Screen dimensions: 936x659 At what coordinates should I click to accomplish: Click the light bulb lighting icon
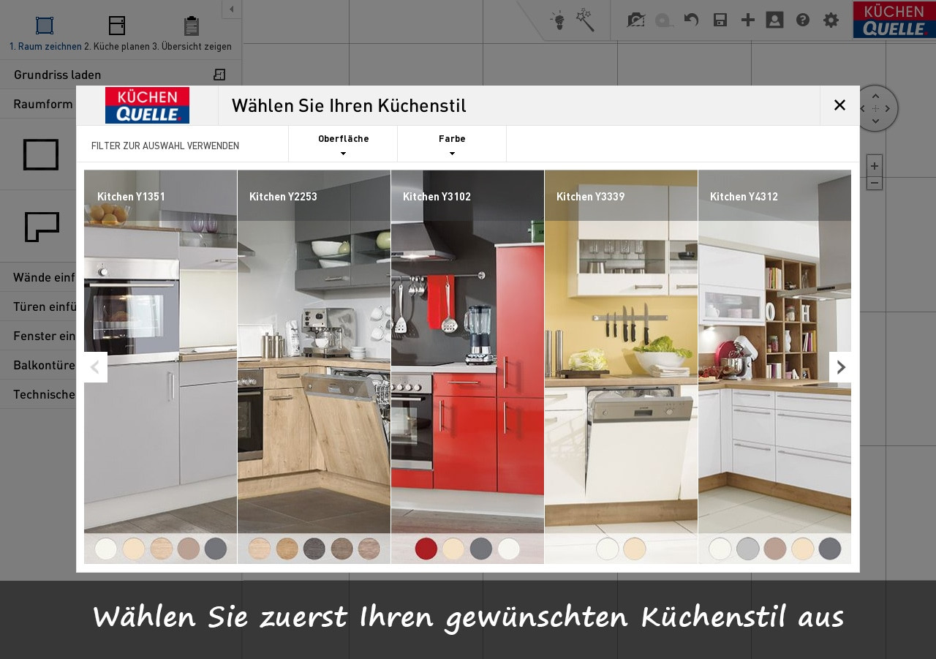[558, 20]
